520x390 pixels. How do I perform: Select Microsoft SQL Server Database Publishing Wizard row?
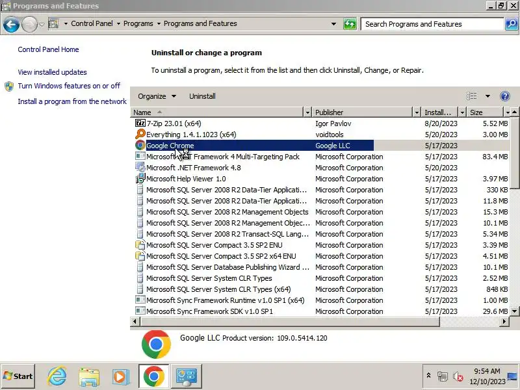point(320,267)
